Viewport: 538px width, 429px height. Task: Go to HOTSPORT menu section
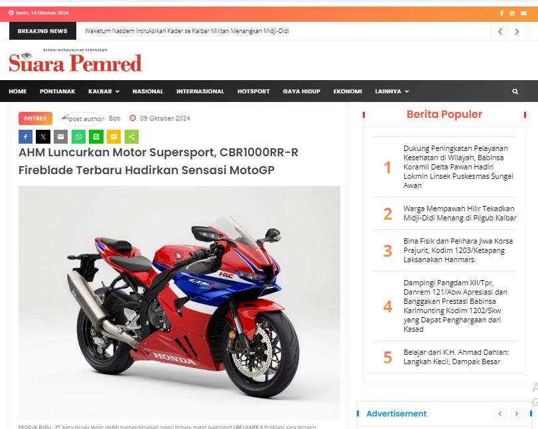(x=253, y=91)
